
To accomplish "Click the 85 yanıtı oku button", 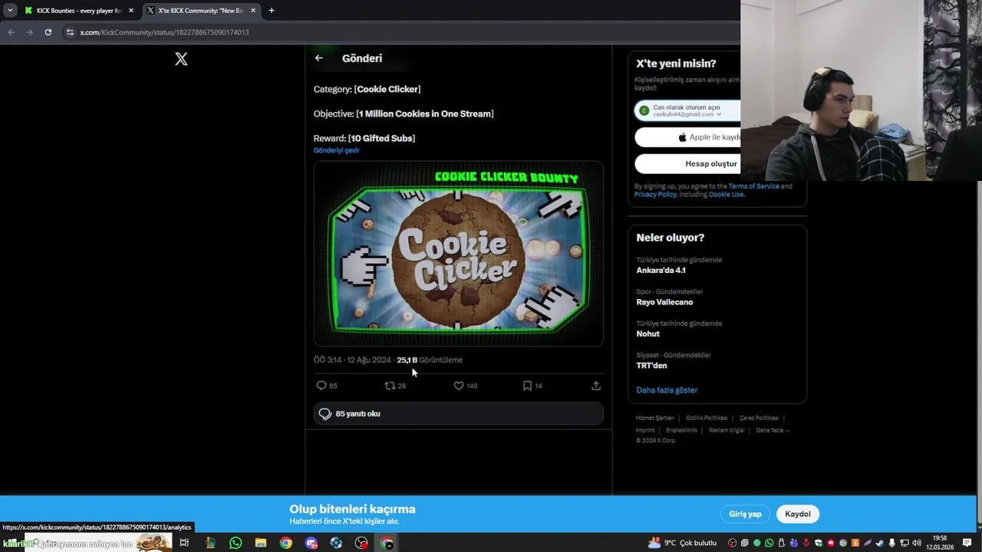I will (x=458, y=414).
